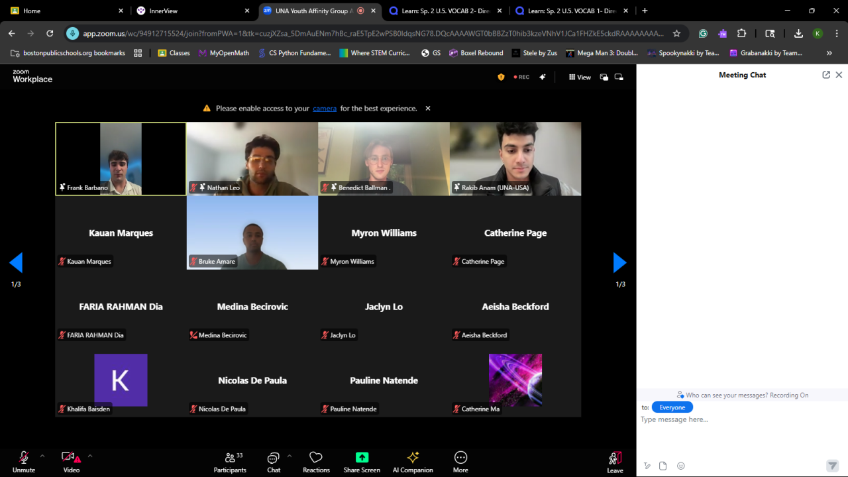Image resolution: width=848 pixels, height=477 pixels.
Task: Turn on the Video camera button
Action: (71, 462)
